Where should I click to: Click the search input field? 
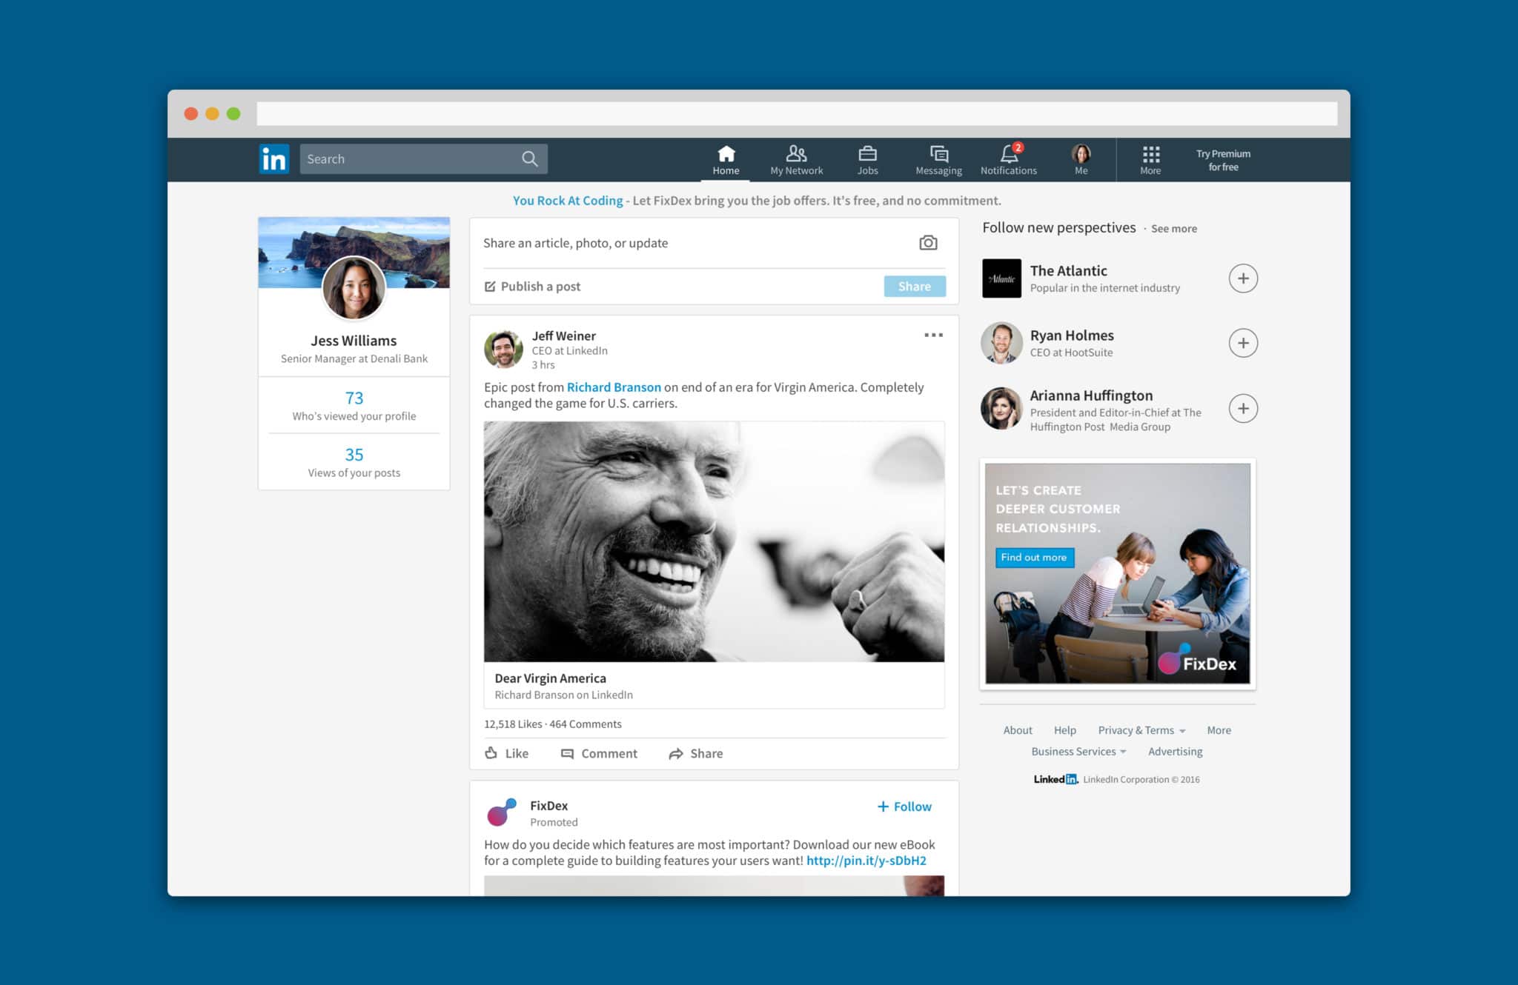coord(424,158)
